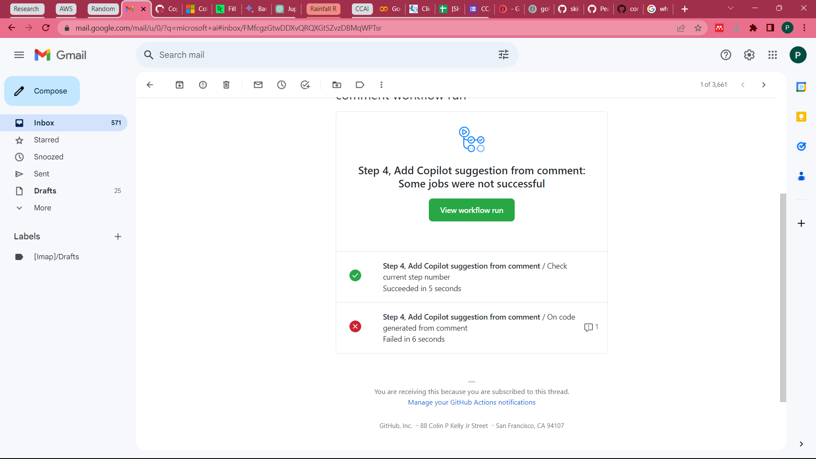Open Gmail support help icon
This screenshot has width=816, height=459.
pyautogui.click(x=726, y=55)
